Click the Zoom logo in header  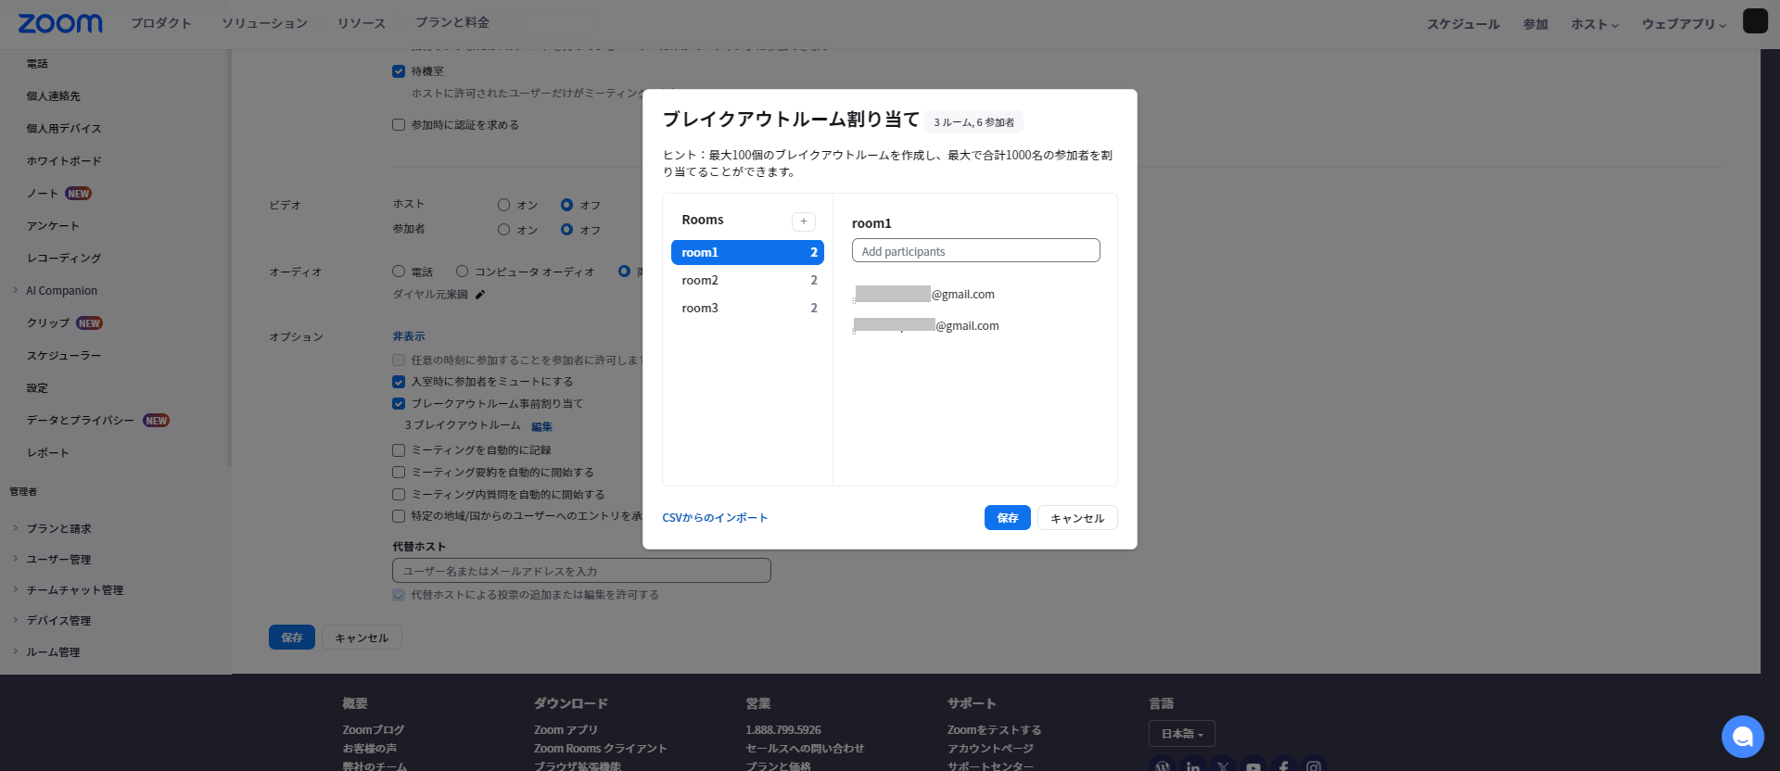click(60, 23)
